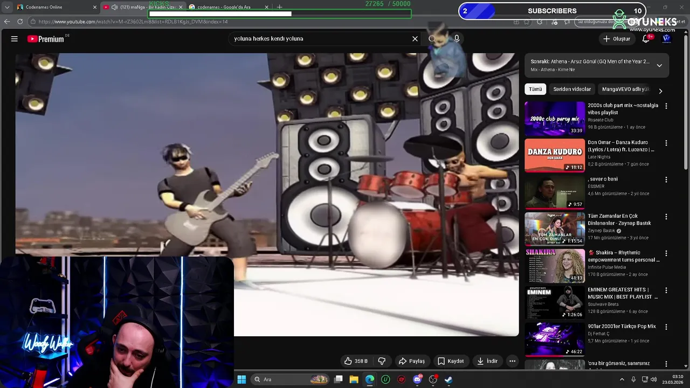Image resolution: width=690 pixels, height=388 pixels.
Task: Go back with the browser back arrow
Action: (7, 22)
